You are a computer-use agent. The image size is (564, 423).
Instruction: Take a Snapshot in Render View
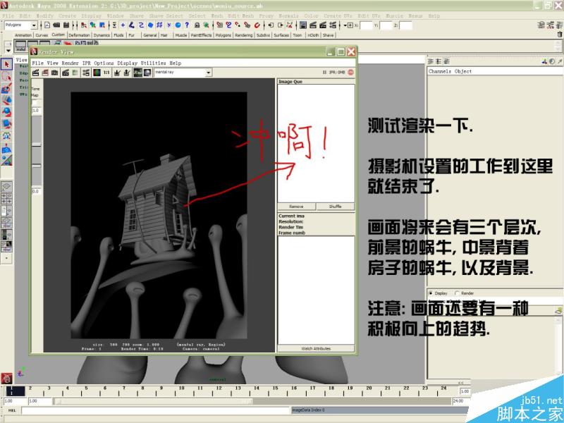click(x=54, y=74)
